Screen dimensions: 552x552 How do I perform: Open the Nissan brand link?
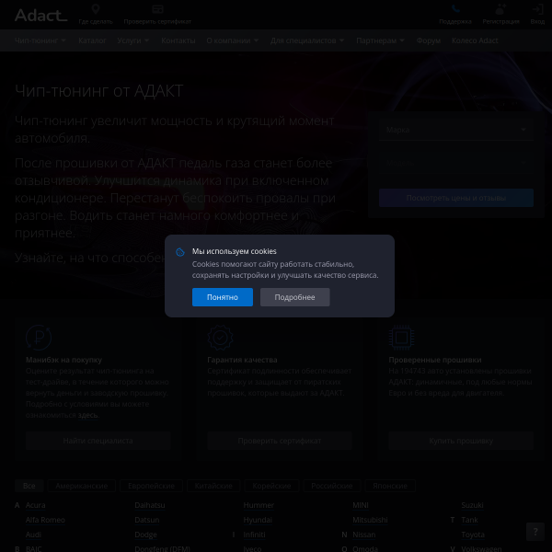point(363,535)
